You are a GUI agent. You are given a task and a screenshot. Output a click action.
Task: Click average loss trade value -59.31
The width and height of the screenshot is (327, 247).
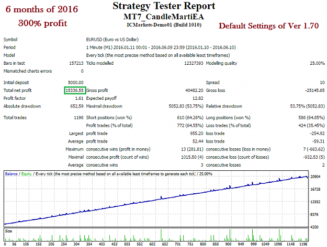(x=318, y=142)
